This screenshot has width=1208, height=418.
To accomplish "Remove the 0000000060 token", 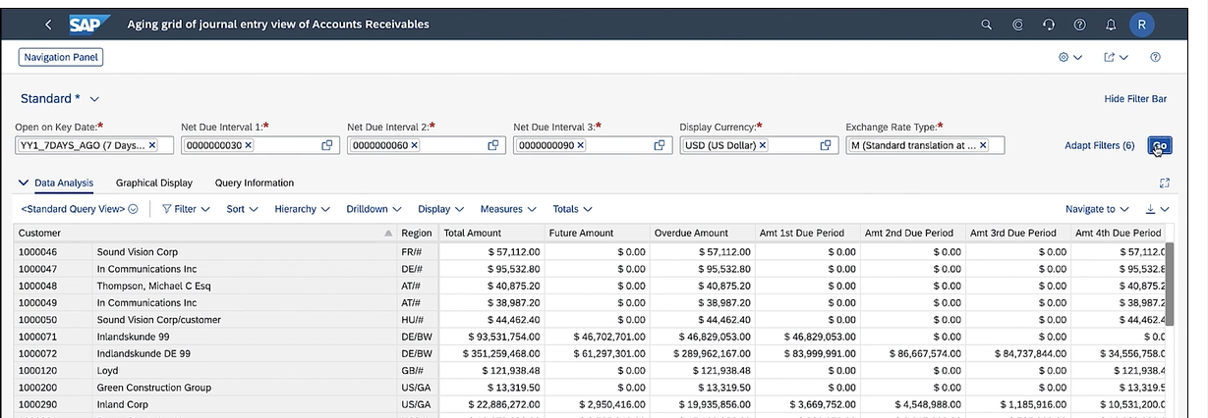I will (x=415, y=145).
